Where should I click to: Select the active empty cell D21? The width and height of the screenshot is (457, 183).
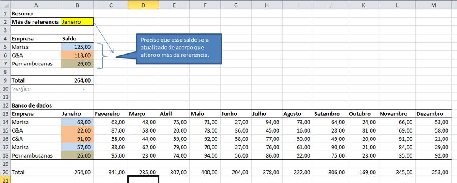[x=144, y=180]
